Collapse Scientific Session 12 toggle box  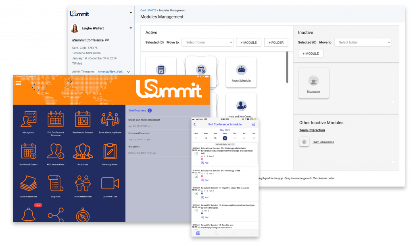pos(196,211)
